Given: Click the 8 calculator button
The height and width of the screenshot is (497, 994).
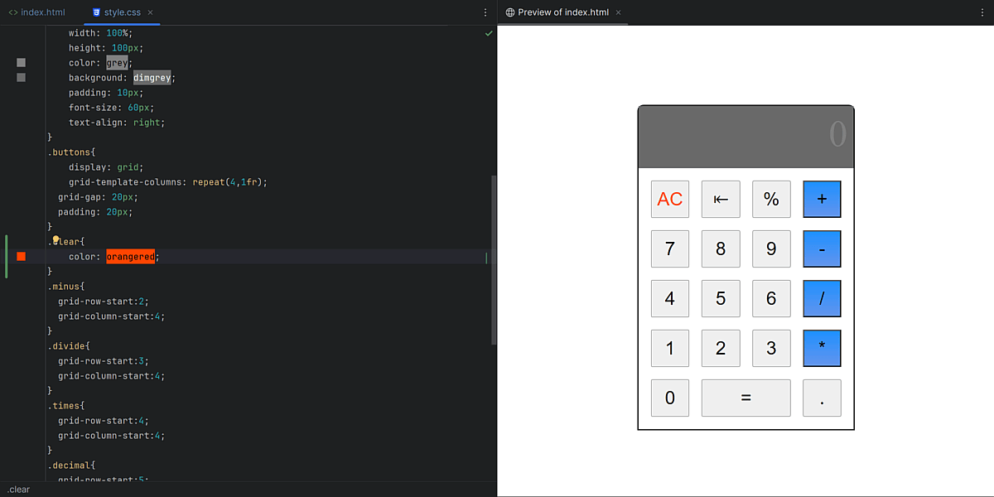Looking at the screenshot, I should (x=721, y=248).
